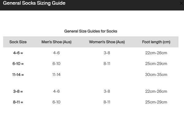Click the General Socks Sizing Guide title
The image size is (184, 116).
click(x=34, y=3)
